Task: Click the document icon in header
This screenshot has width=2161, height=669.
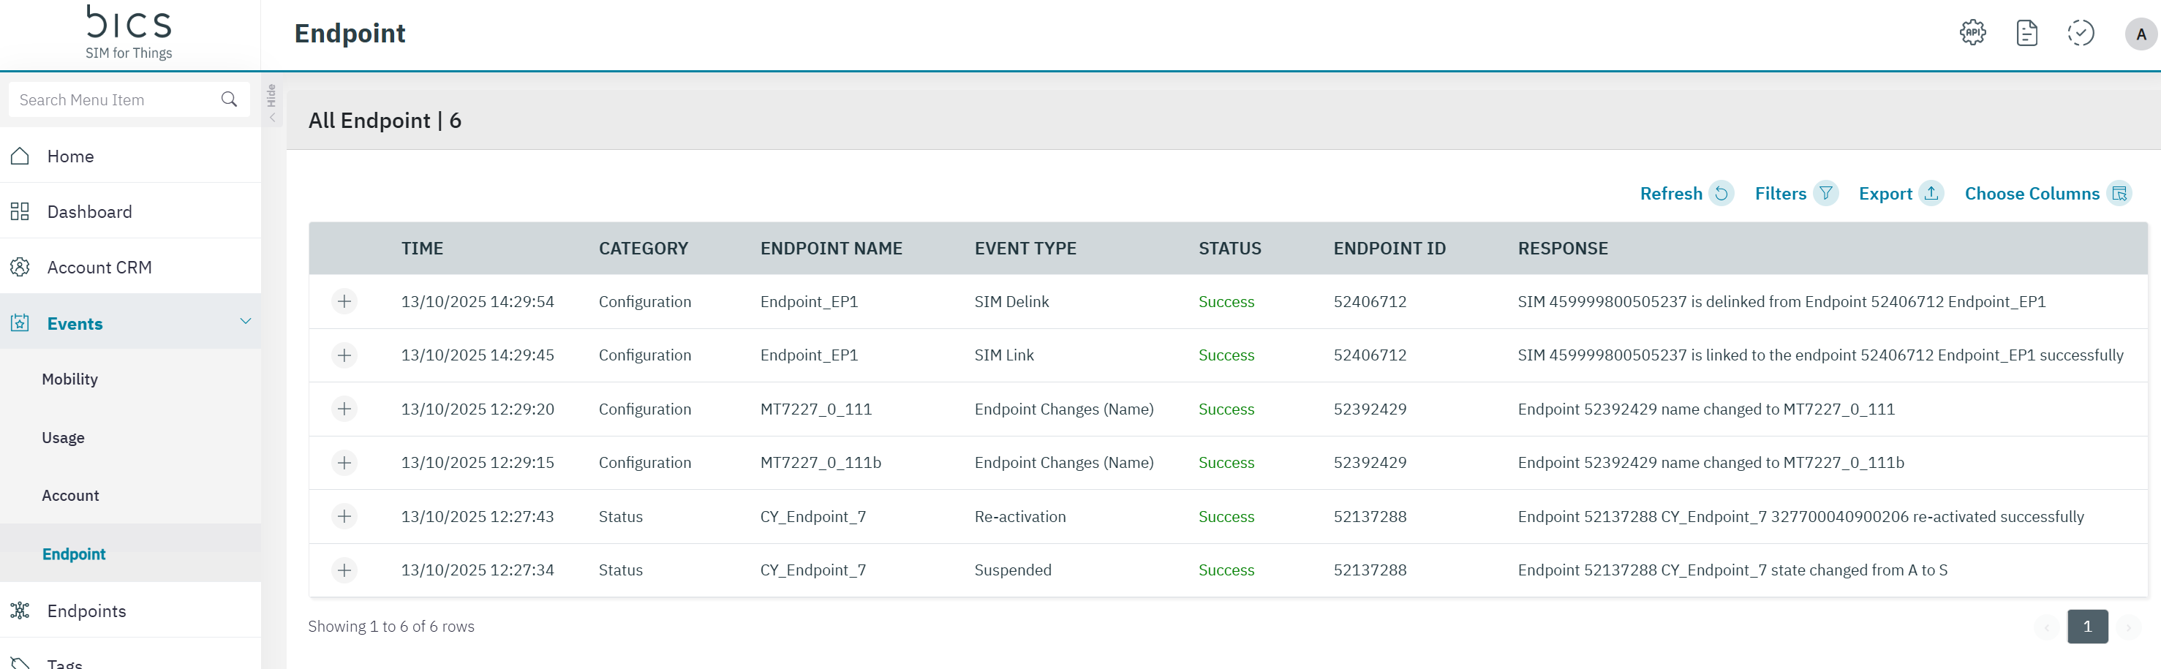Action: click(x=2026, y=33)
